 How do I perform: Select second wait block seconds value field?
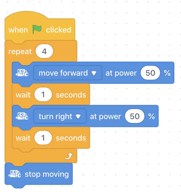[x=43, y=138]
